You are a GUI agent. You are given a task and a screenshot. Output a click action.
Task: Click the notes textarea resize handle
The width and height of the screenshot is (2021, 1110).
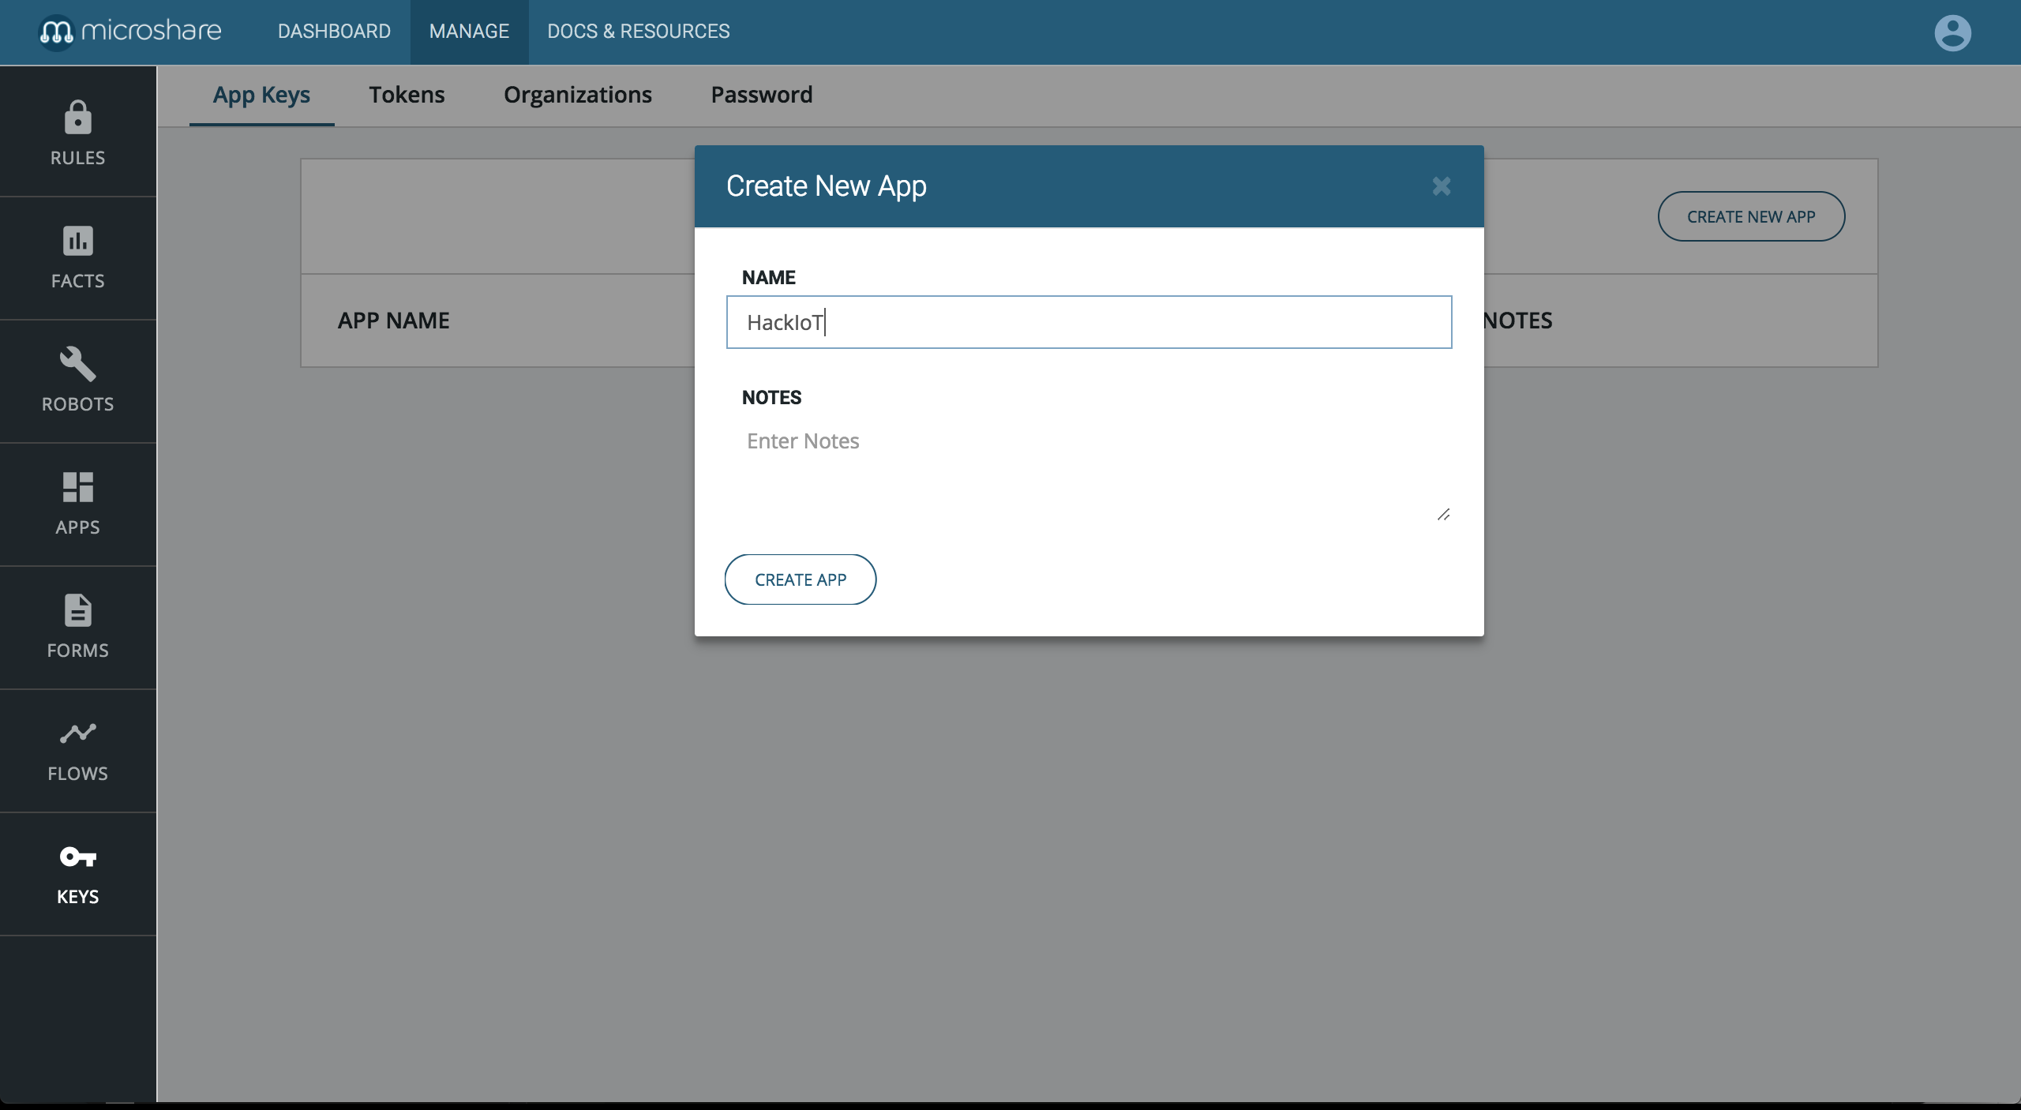[x=1444, y=515]
